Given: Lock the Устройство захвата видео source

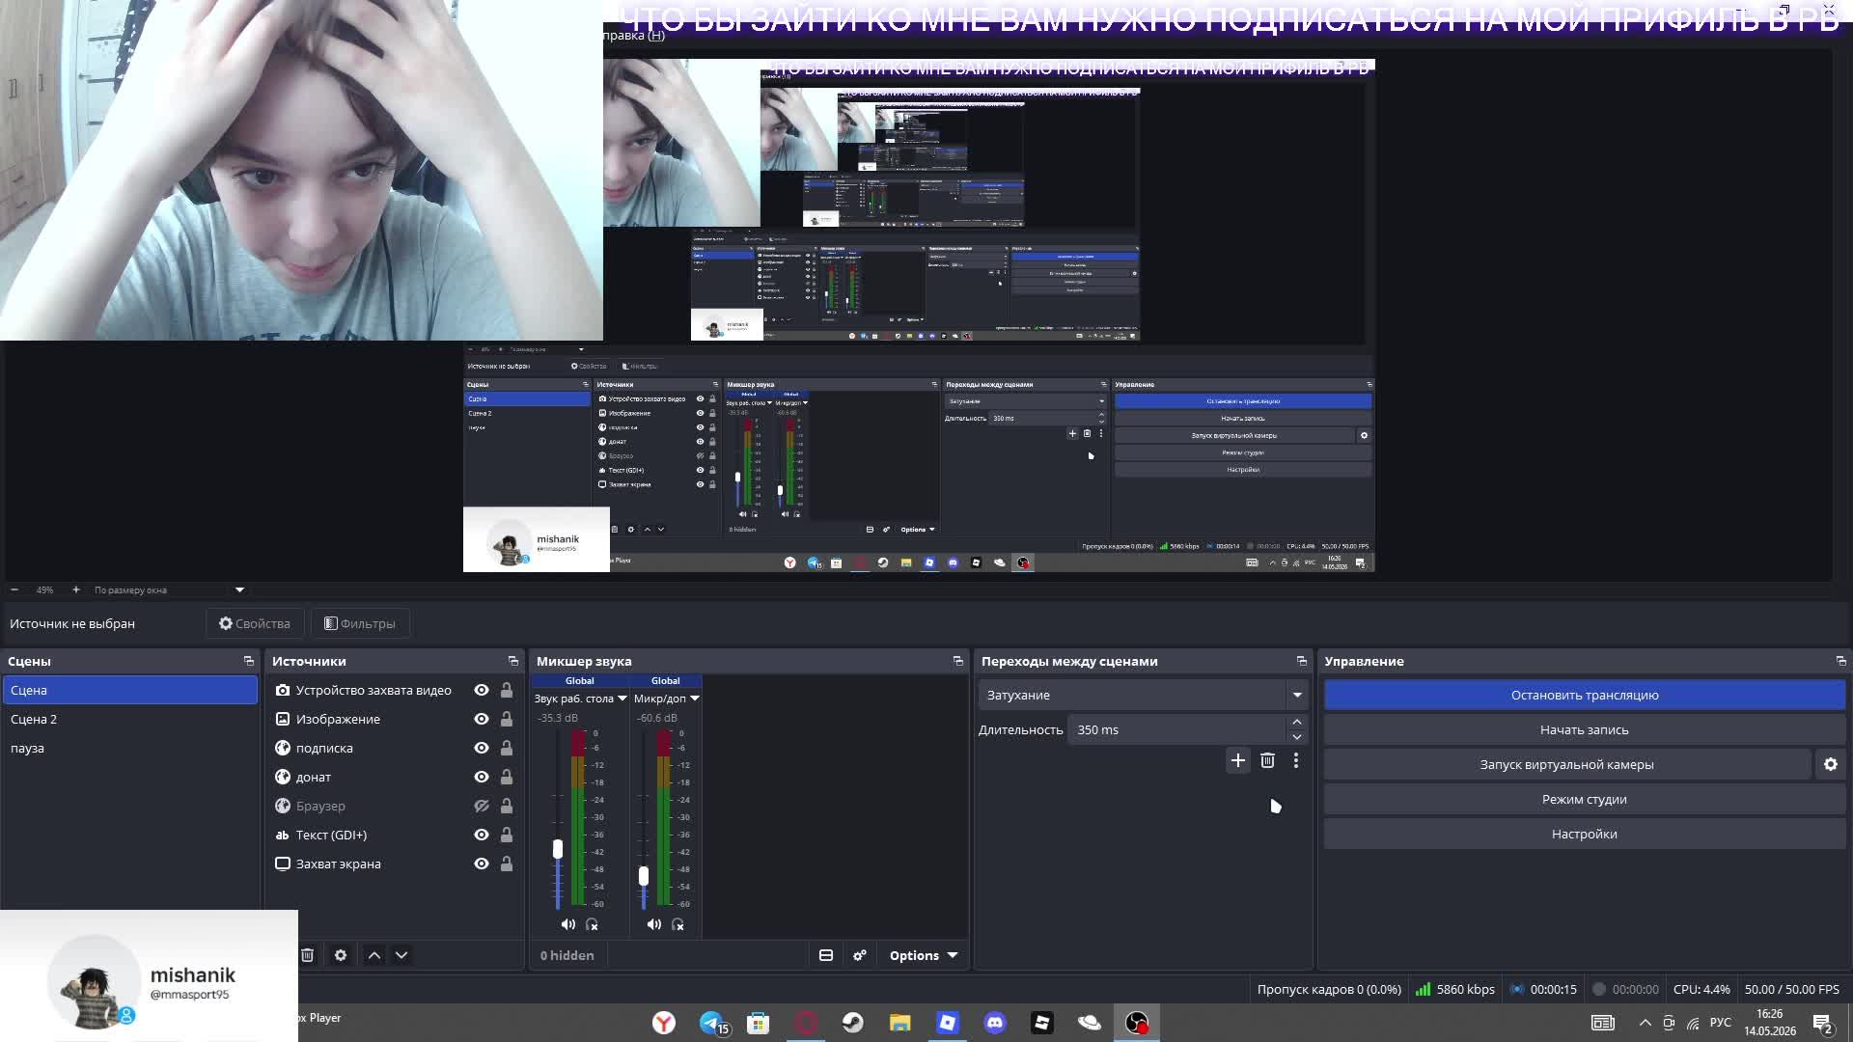Looking at the screenshot, I should tap(506, 690).
